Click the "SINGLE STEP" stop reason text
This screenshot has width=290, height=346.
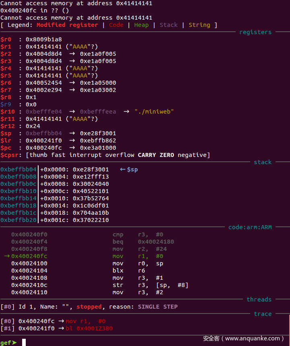pos(158,307)
